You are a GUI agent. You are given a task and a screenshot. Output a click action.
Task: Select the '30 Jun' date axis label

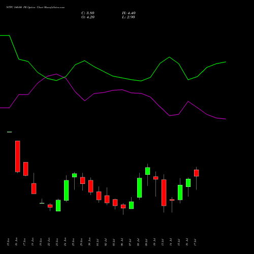pyautogui.click(x=89, y=242)
